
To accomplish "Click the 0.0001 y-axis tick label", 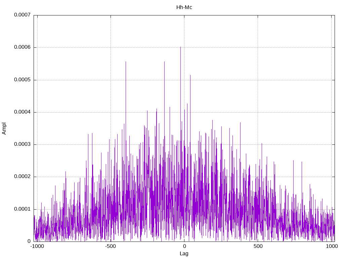I will pos(22,209).
